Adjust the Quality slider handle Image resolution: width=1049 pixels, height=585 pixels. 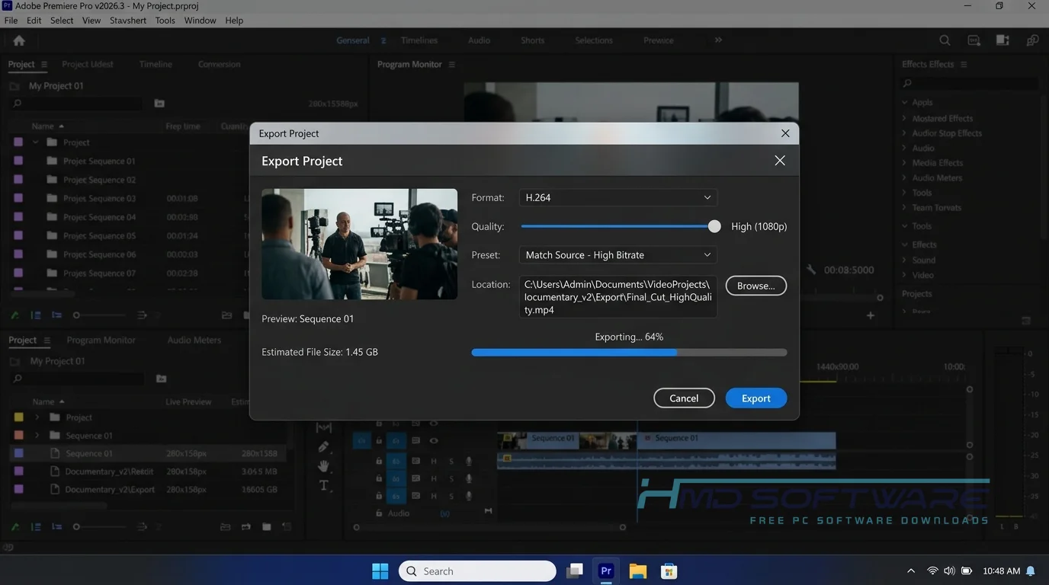[714, 226]
